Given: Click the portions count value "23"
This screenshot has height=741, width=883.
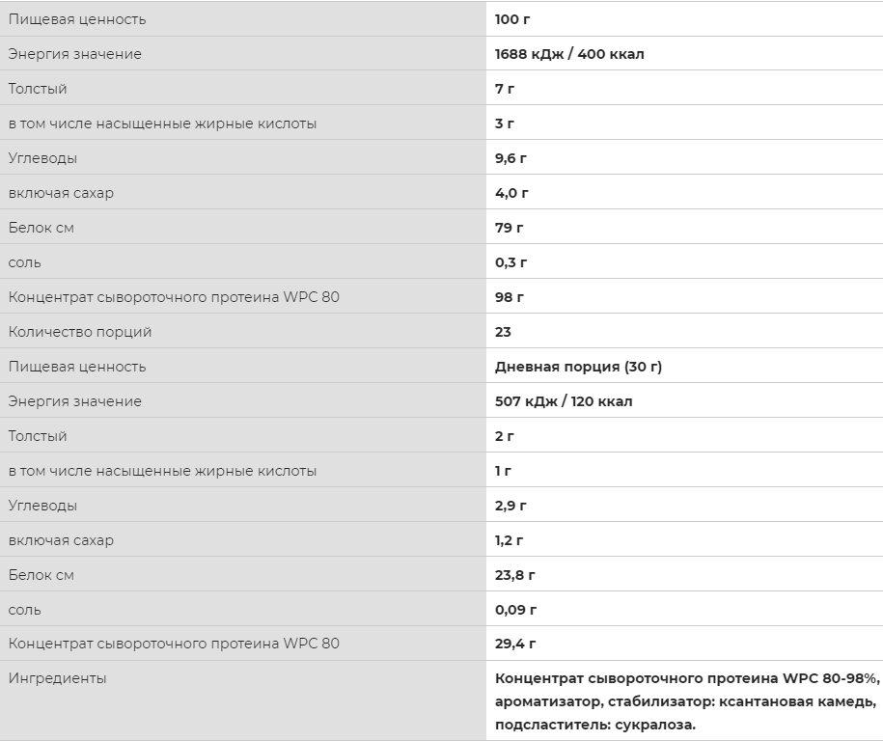Looking at the screenshot, I should tap(503, 332).
